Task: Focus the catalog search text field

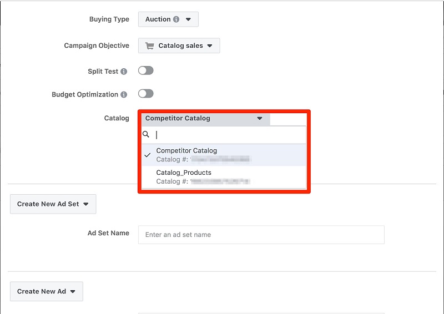Action: (x=228, y=135)
